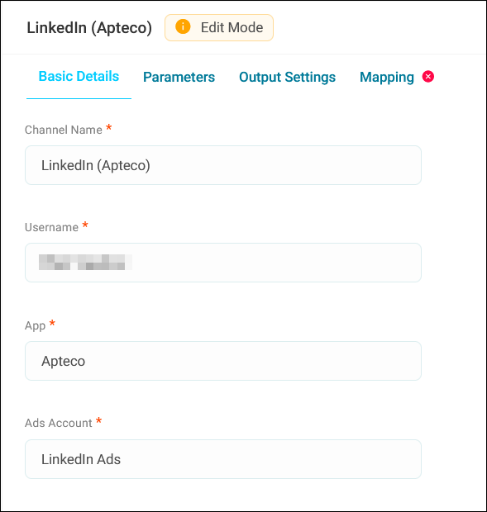Click the red error icon beside Mapping

coord(427,77)
